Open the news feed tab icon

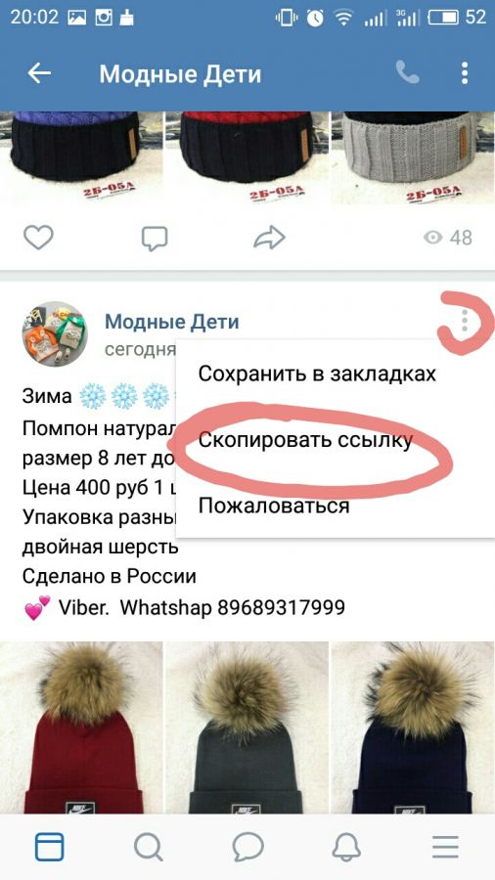click(x=49, y=847)
